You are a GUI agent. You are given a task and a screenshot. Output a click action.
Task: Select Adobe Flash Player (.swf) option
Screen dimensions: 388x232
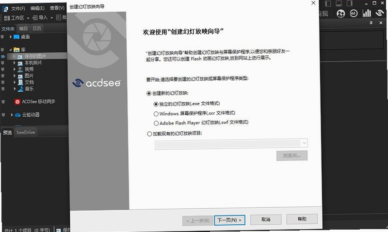(156, 123)
